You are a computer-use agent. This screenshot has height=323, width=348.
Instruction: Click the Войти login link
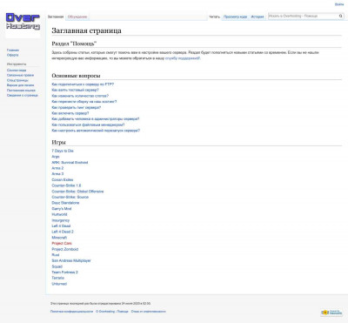[339, 4]
